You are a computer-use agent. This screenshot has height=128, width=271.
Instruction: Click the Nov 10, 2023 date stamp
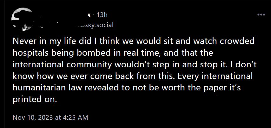pyautogui.click(x=32, y=117)
